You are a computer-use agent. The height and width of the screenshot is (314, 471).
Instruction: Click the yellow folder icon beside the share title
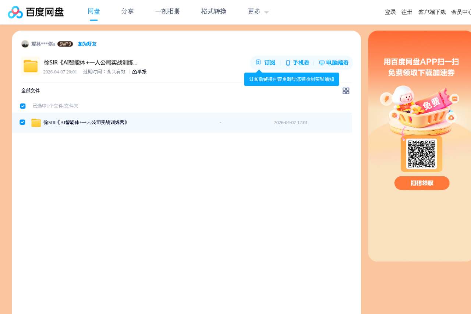(31, 66)
